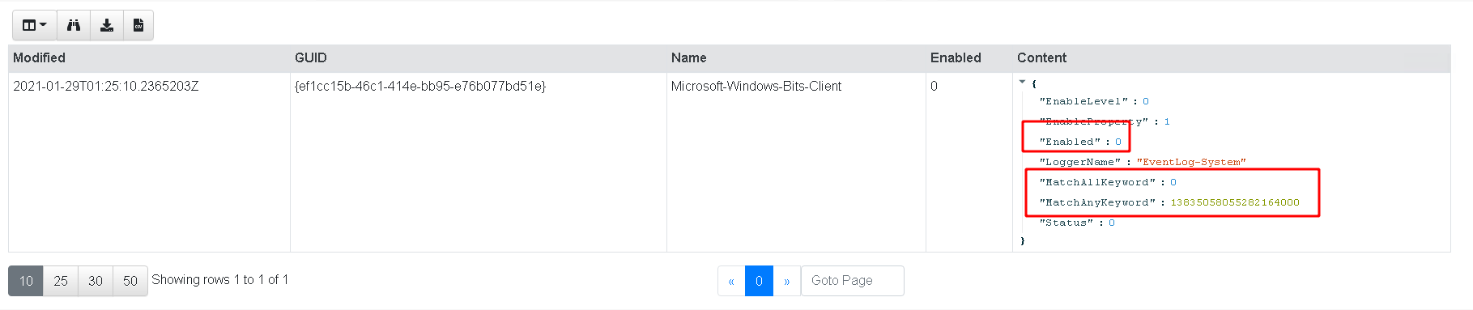
Task: Set page size to 50 rows
Action: click(130, 281)
